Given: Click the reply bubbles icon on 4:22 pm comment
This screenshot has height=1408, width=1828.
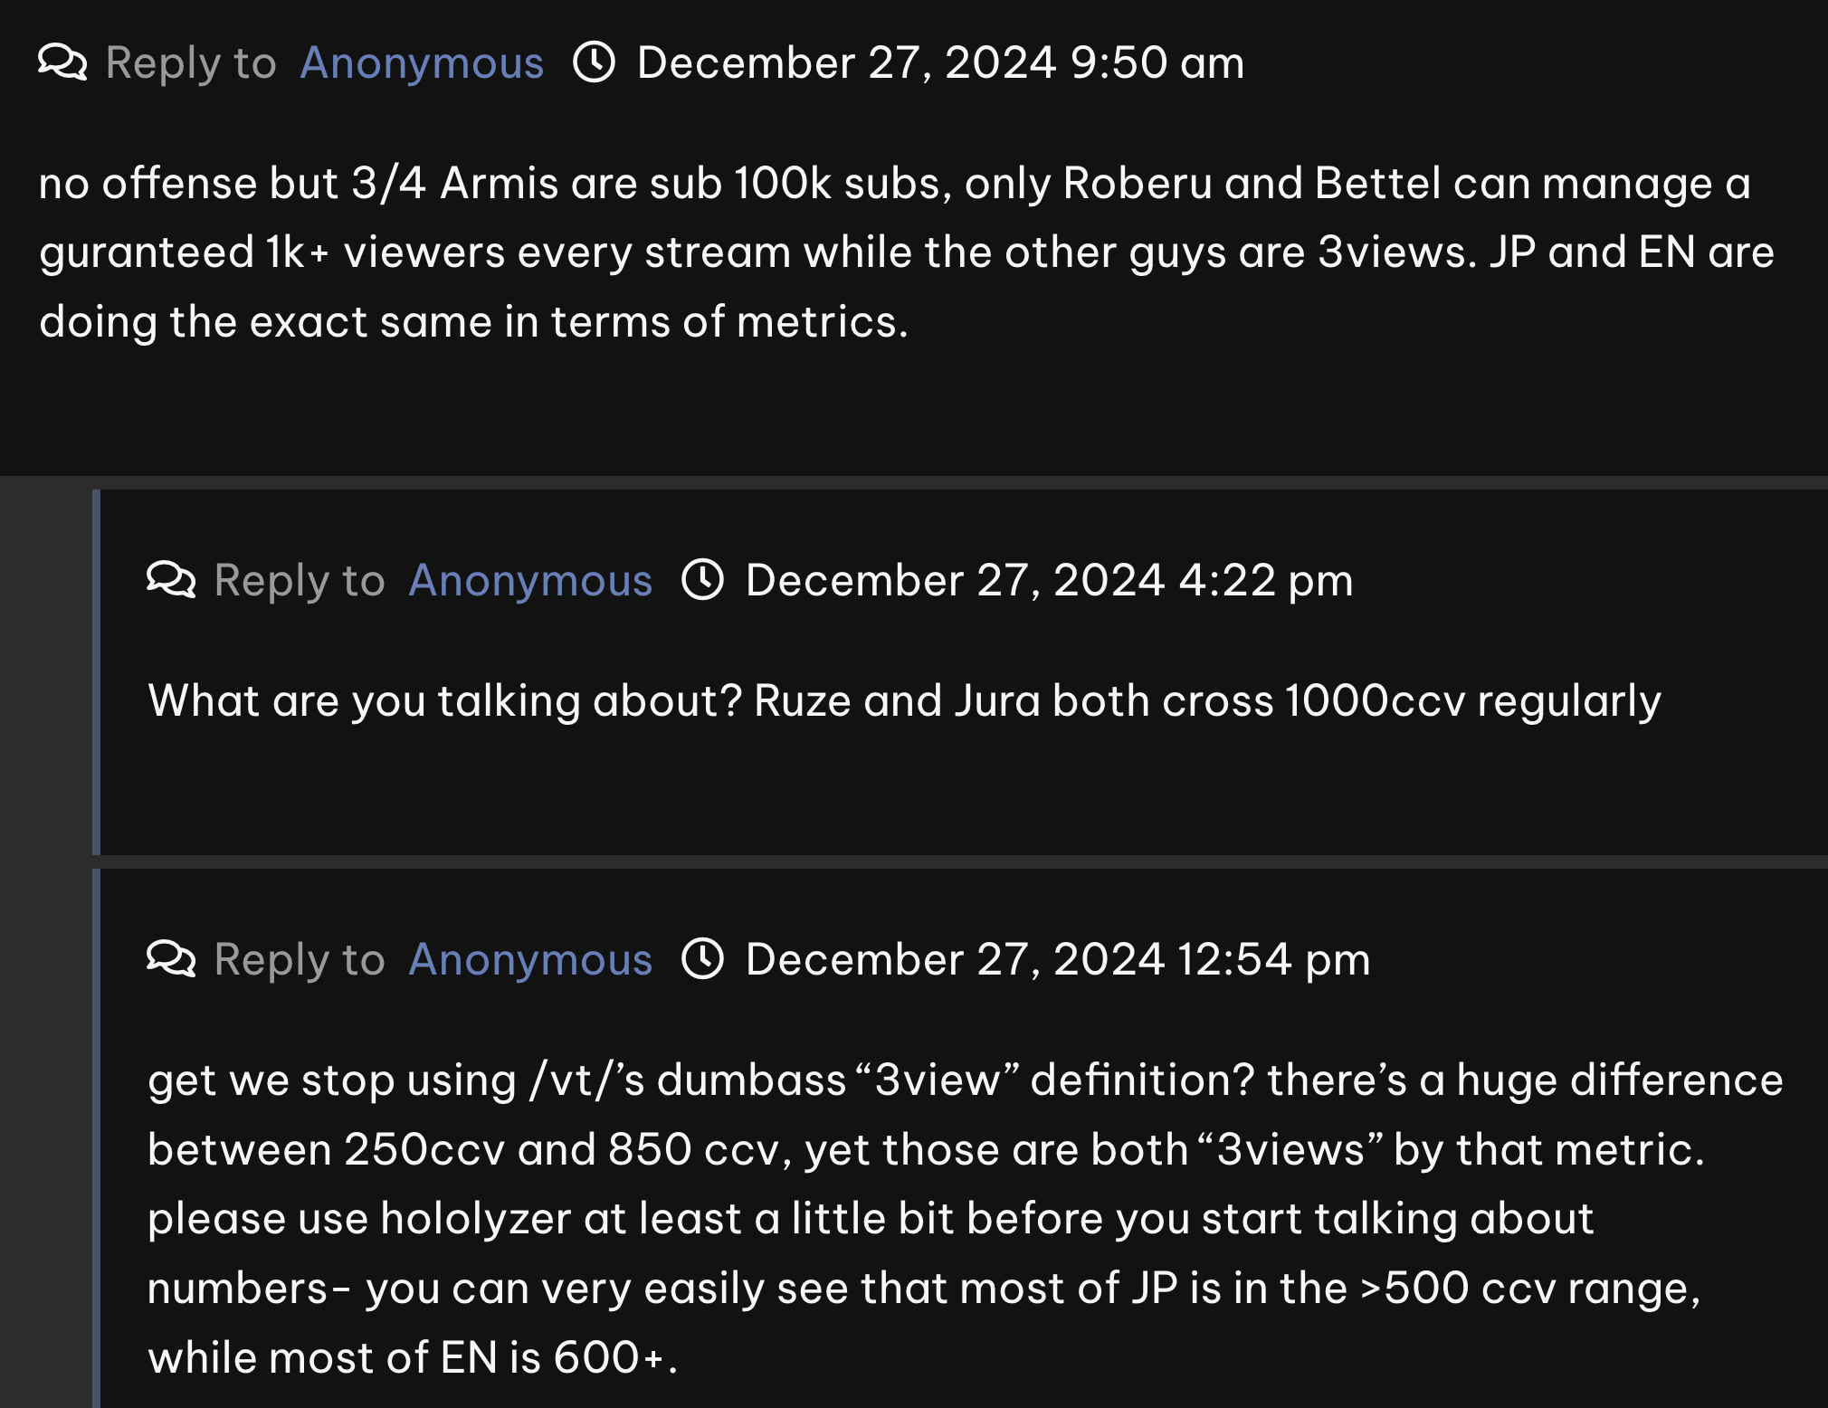Looking at the screenshot, I should tap(171, 579).
